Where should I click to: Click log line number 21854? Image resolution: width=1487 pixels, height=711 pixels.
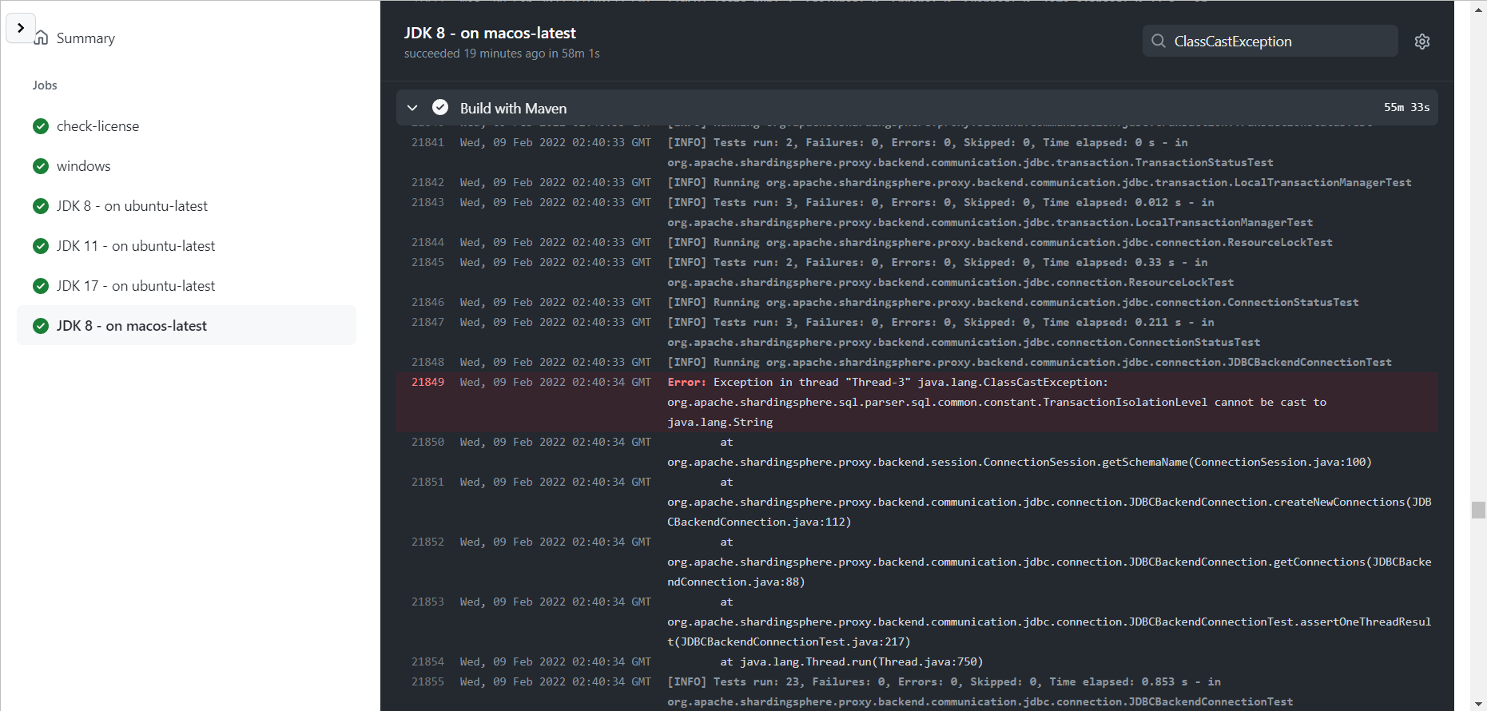[427, 661]
